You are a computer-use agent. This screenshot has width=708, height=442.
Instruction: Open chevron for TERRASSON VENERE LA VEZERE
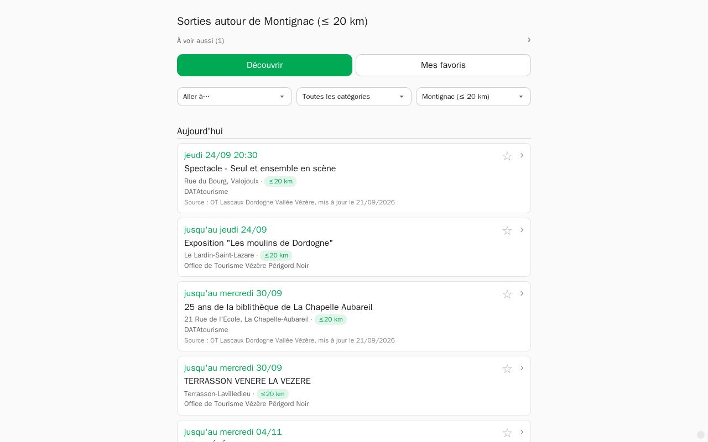click(522, 368)
